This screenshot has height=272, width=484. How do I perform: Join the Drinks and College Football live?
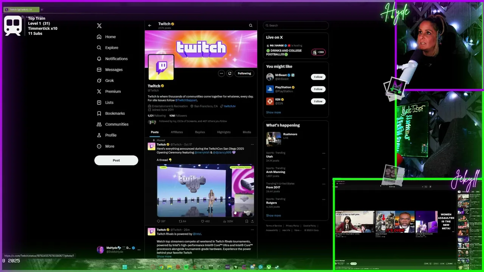pos(296,50)
